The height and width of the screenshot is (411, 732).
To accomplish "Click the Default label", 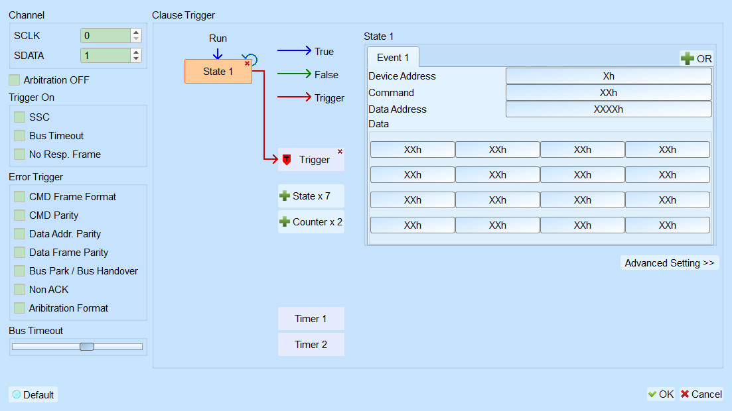I will [38, 394].
